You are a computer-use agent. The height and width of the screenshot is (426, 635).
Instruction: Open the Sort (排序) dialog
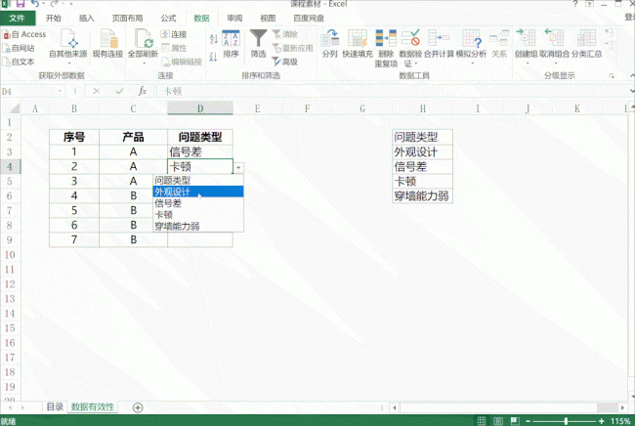point(231,44)
